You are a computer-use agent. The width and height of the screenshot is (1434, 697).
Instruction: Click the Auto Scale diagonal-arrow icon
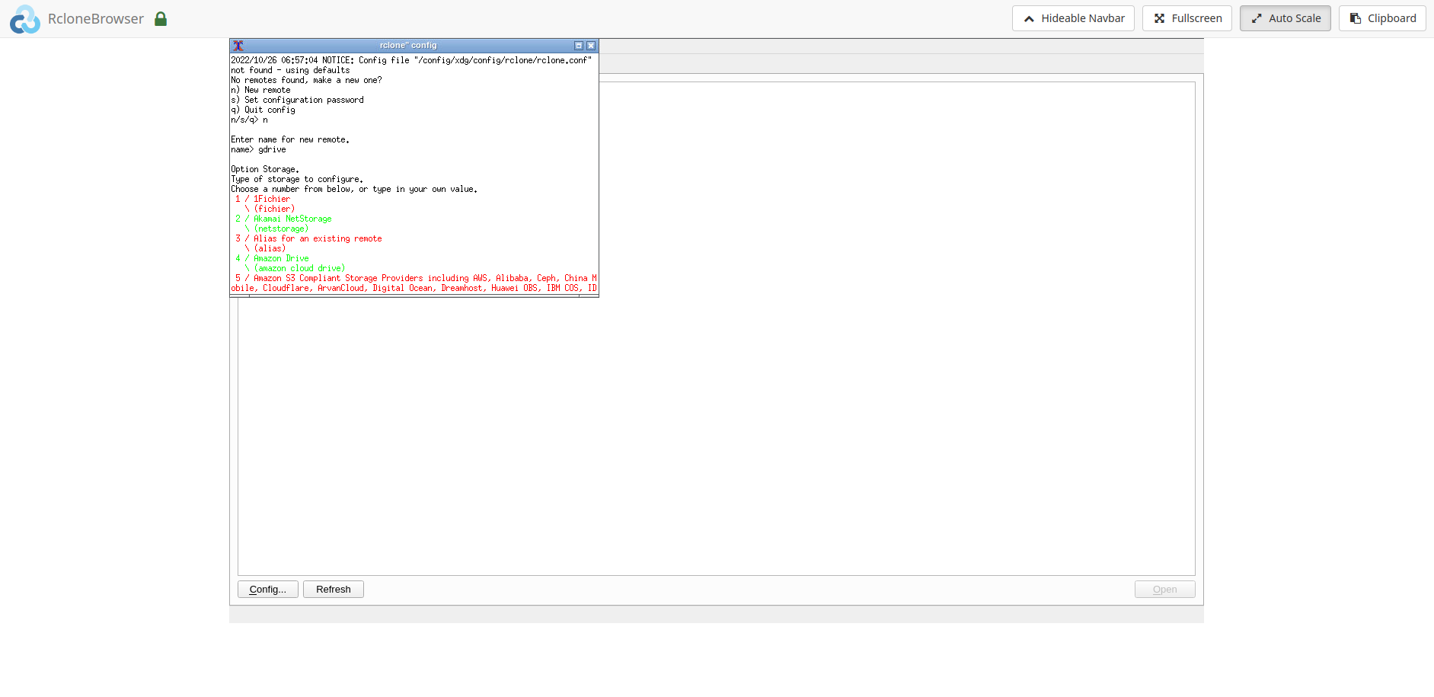(x=1256, y=18)
